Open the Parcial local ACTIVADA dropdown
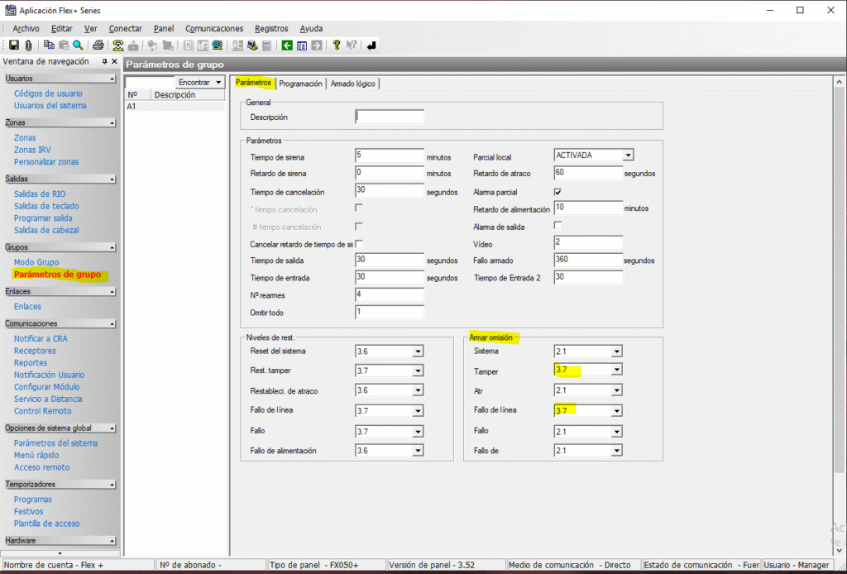 click(x=628, y=155)
